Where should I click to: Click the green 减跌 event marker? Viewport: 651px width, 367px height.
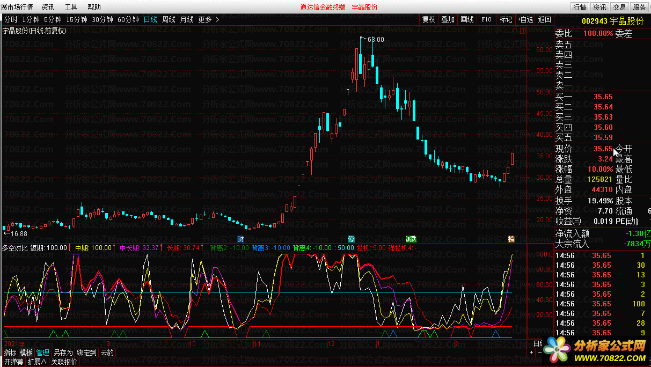(411, 239)
